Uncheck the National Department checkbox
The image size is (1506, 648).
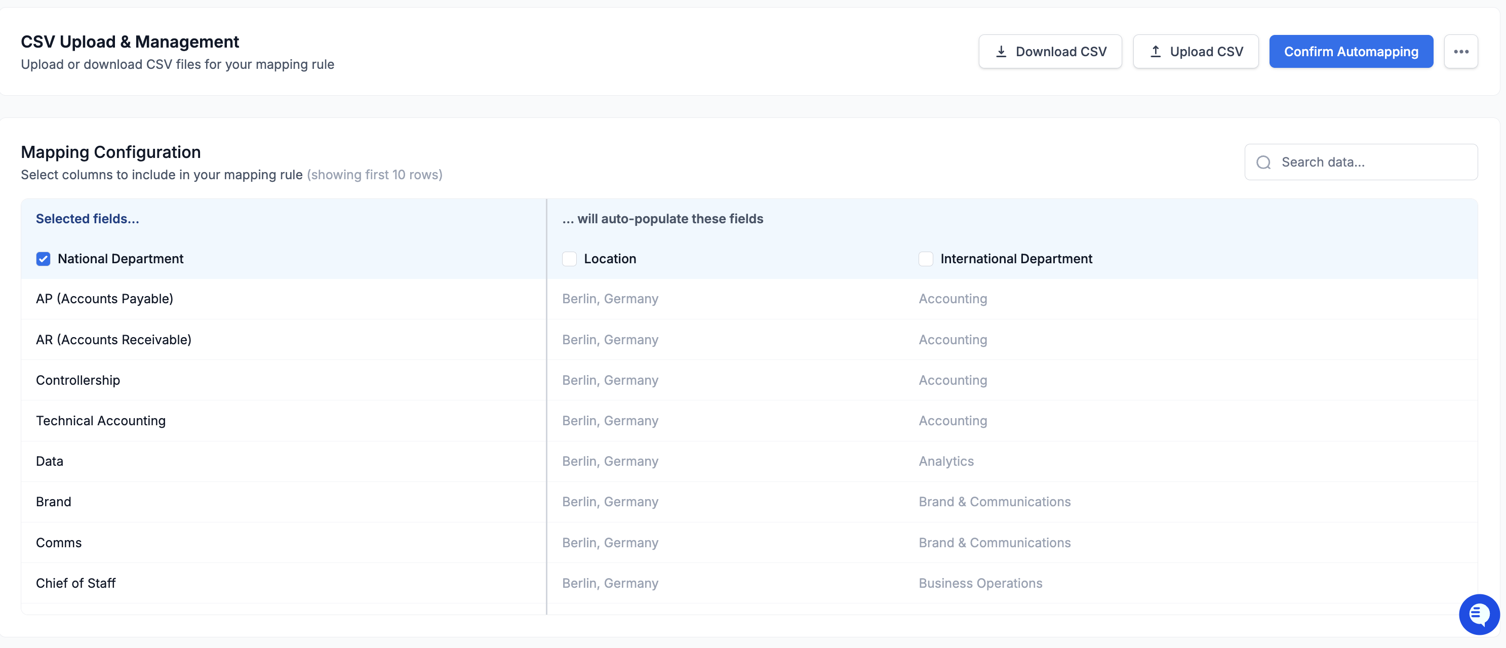[43, 259]
